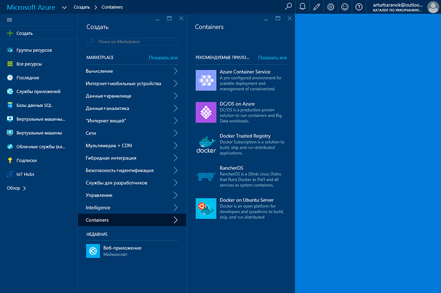Click the Azure Container Service icon

(x=206, y=80)
